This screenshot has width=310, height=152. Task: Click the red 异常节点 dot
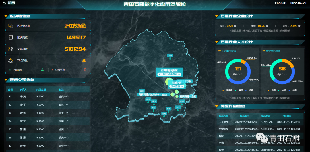click(x=52, y=70)
